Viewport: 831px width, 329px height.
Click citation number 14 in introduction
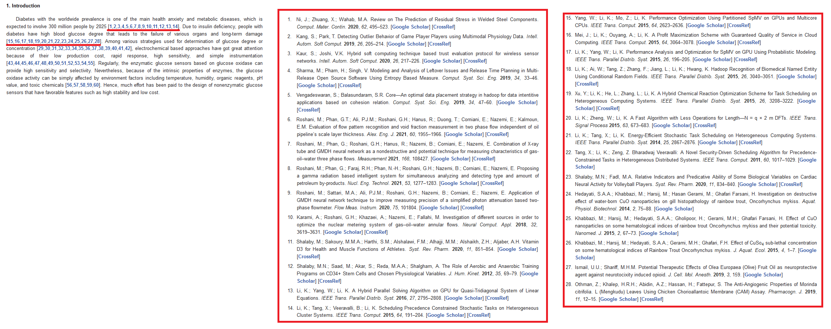click(175, 27)
